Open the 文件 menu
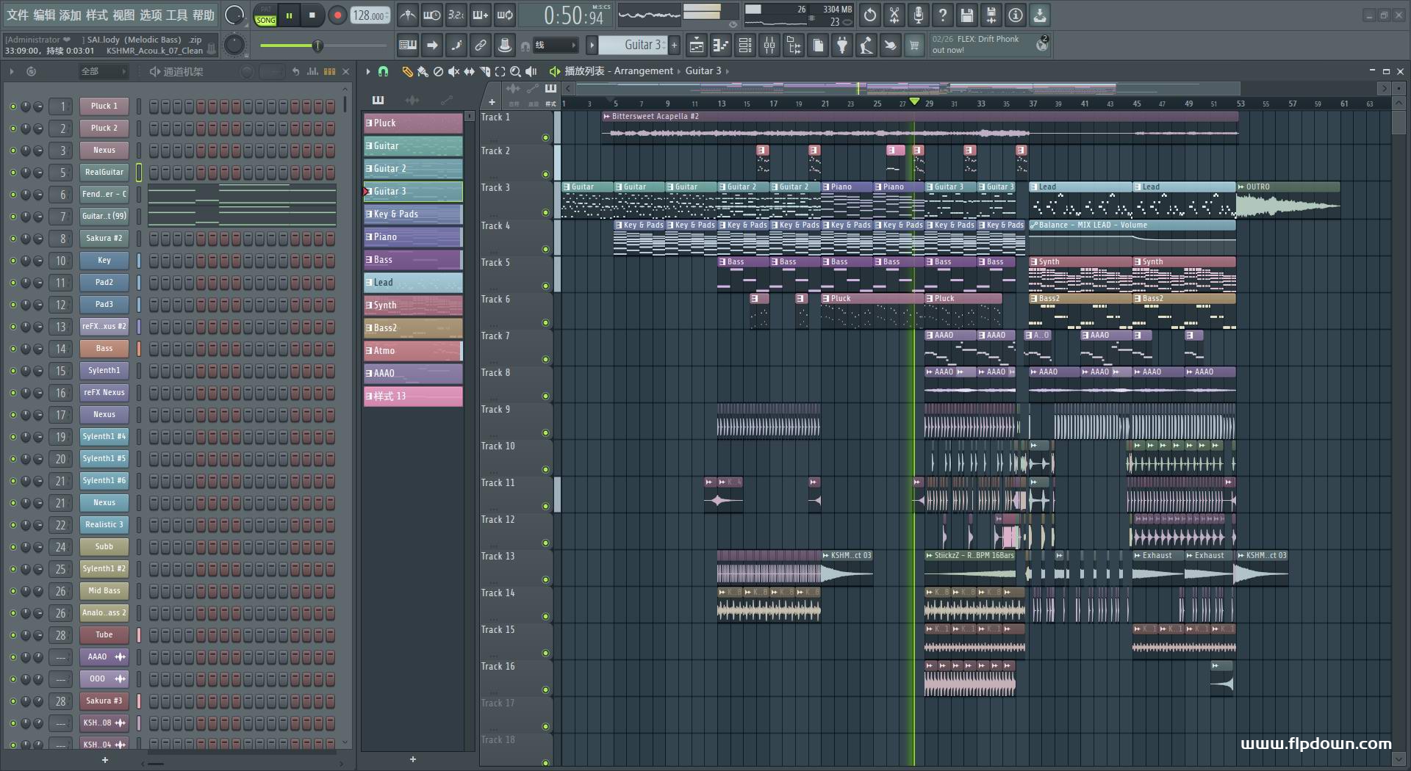1411x771 pixels. (17, 15)
